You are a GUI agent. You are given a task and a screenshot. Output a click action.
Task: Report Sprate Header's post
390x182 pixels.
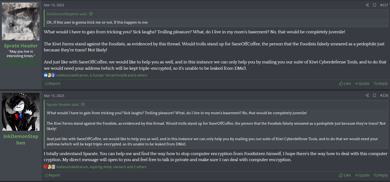click(x=52, y=84)
